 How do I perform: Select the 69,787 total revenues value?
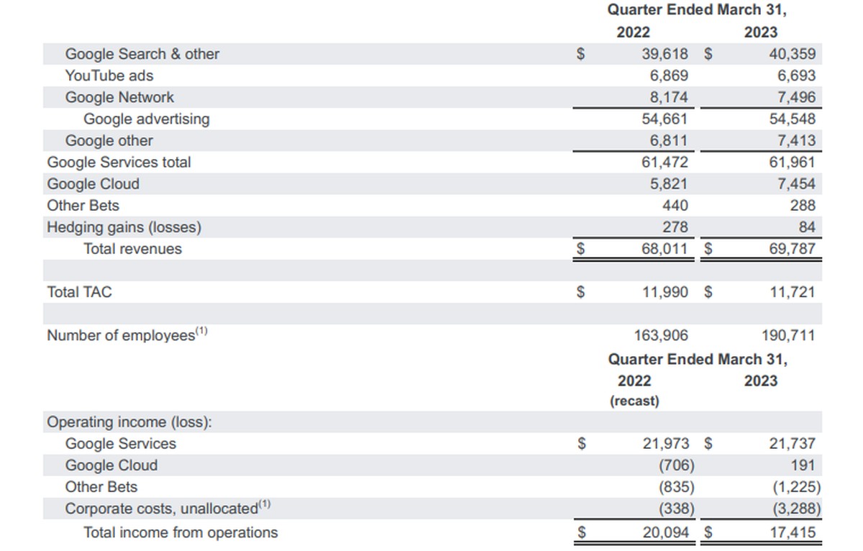(792, 249)
